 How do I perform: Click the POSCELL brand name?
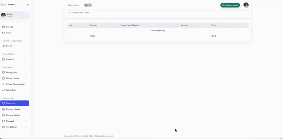coord(13,5)
